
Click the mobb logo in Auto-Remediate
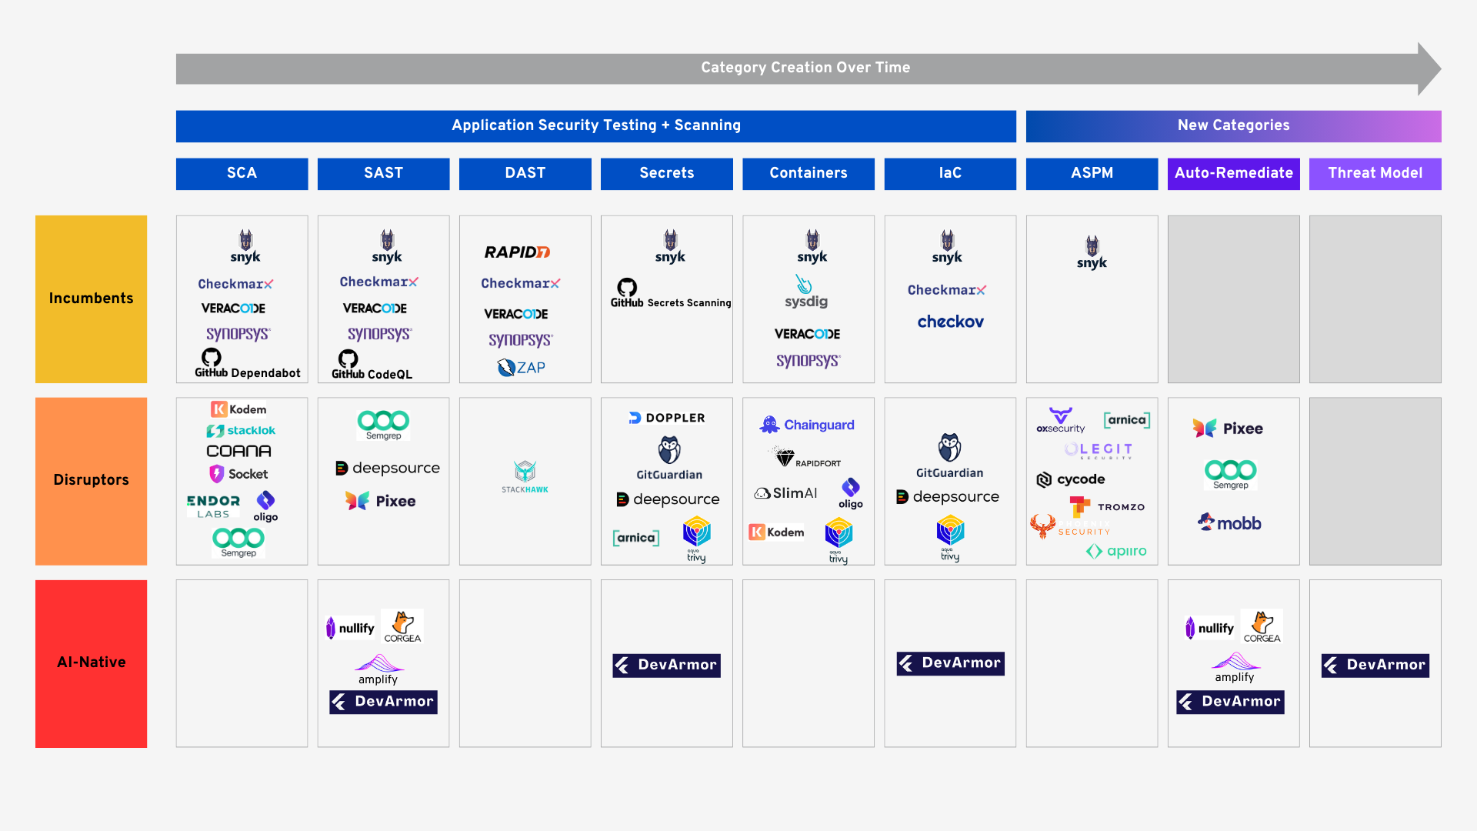pos(1229,522)
